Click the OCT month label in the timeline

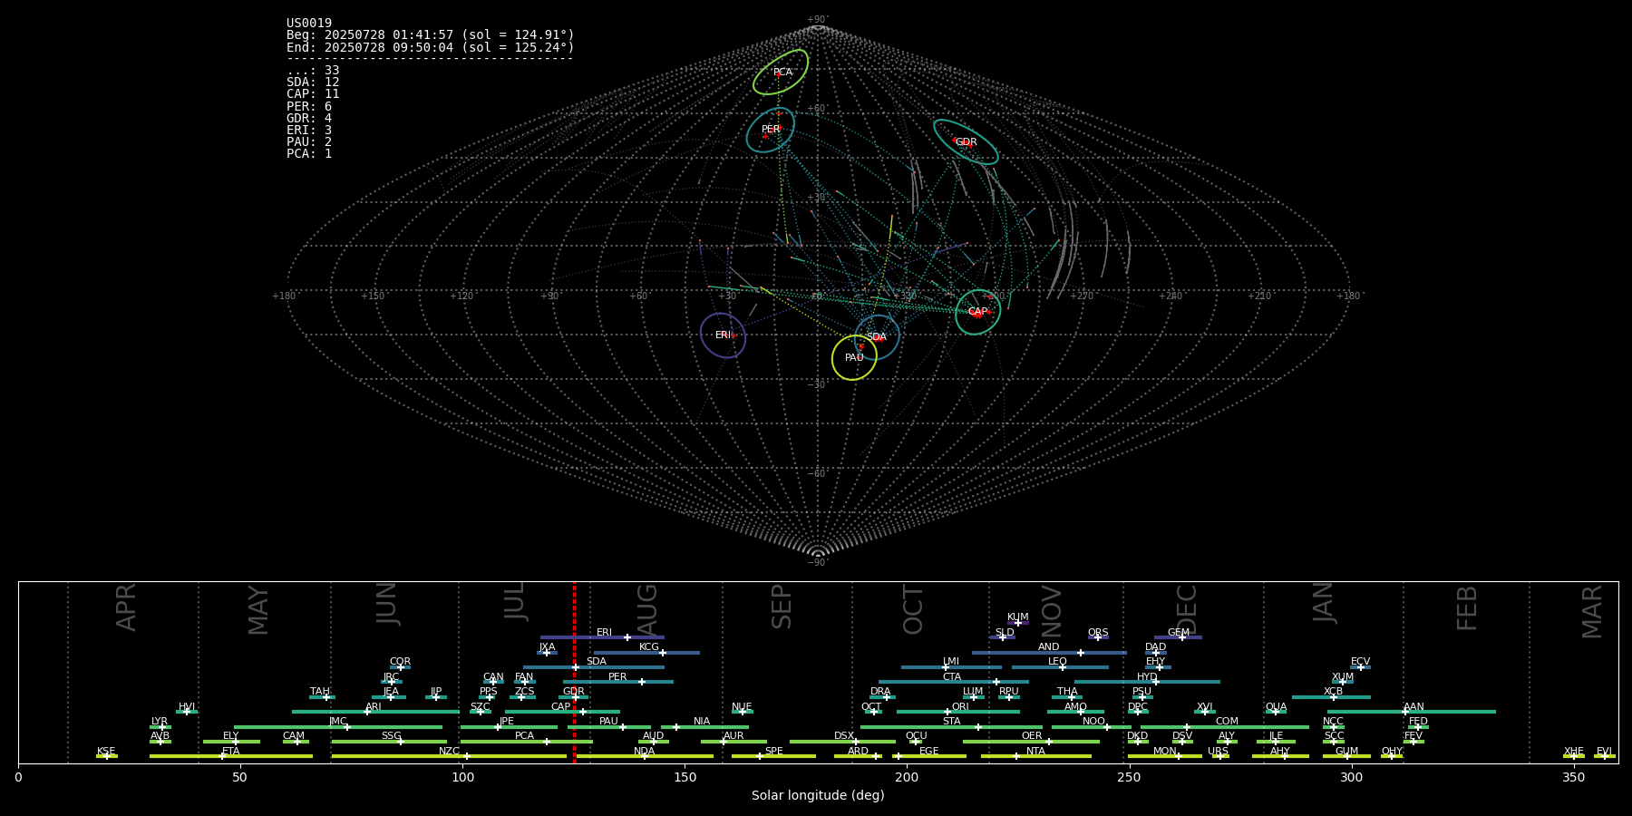click(914, 609)
